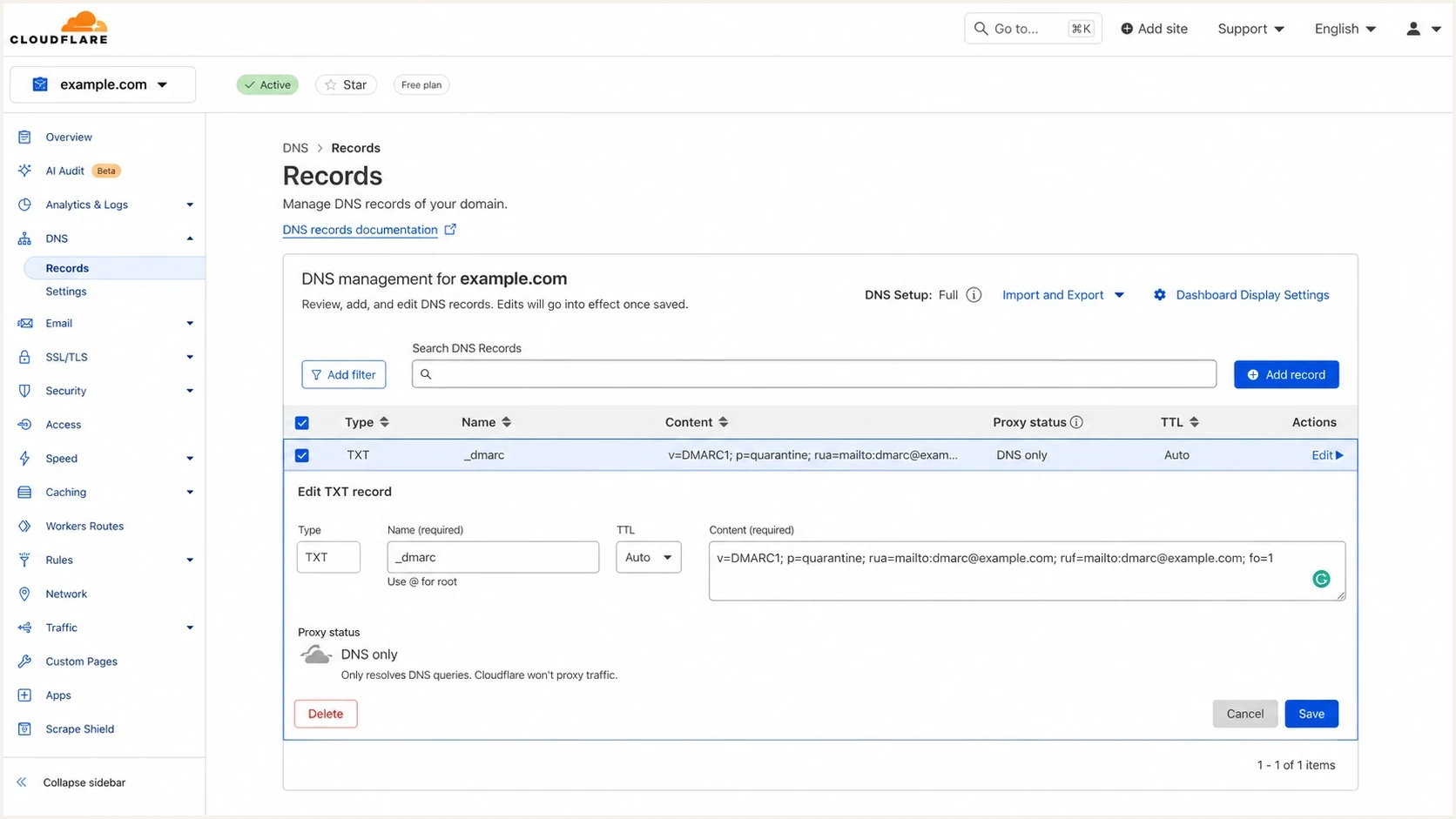
Task: Click the Add site button
Action: click(1154, 29)
